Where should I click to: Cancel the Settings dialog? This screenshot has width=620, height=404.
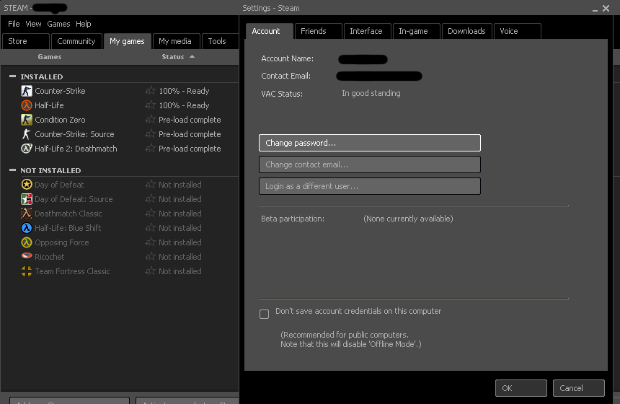[578, 388]
